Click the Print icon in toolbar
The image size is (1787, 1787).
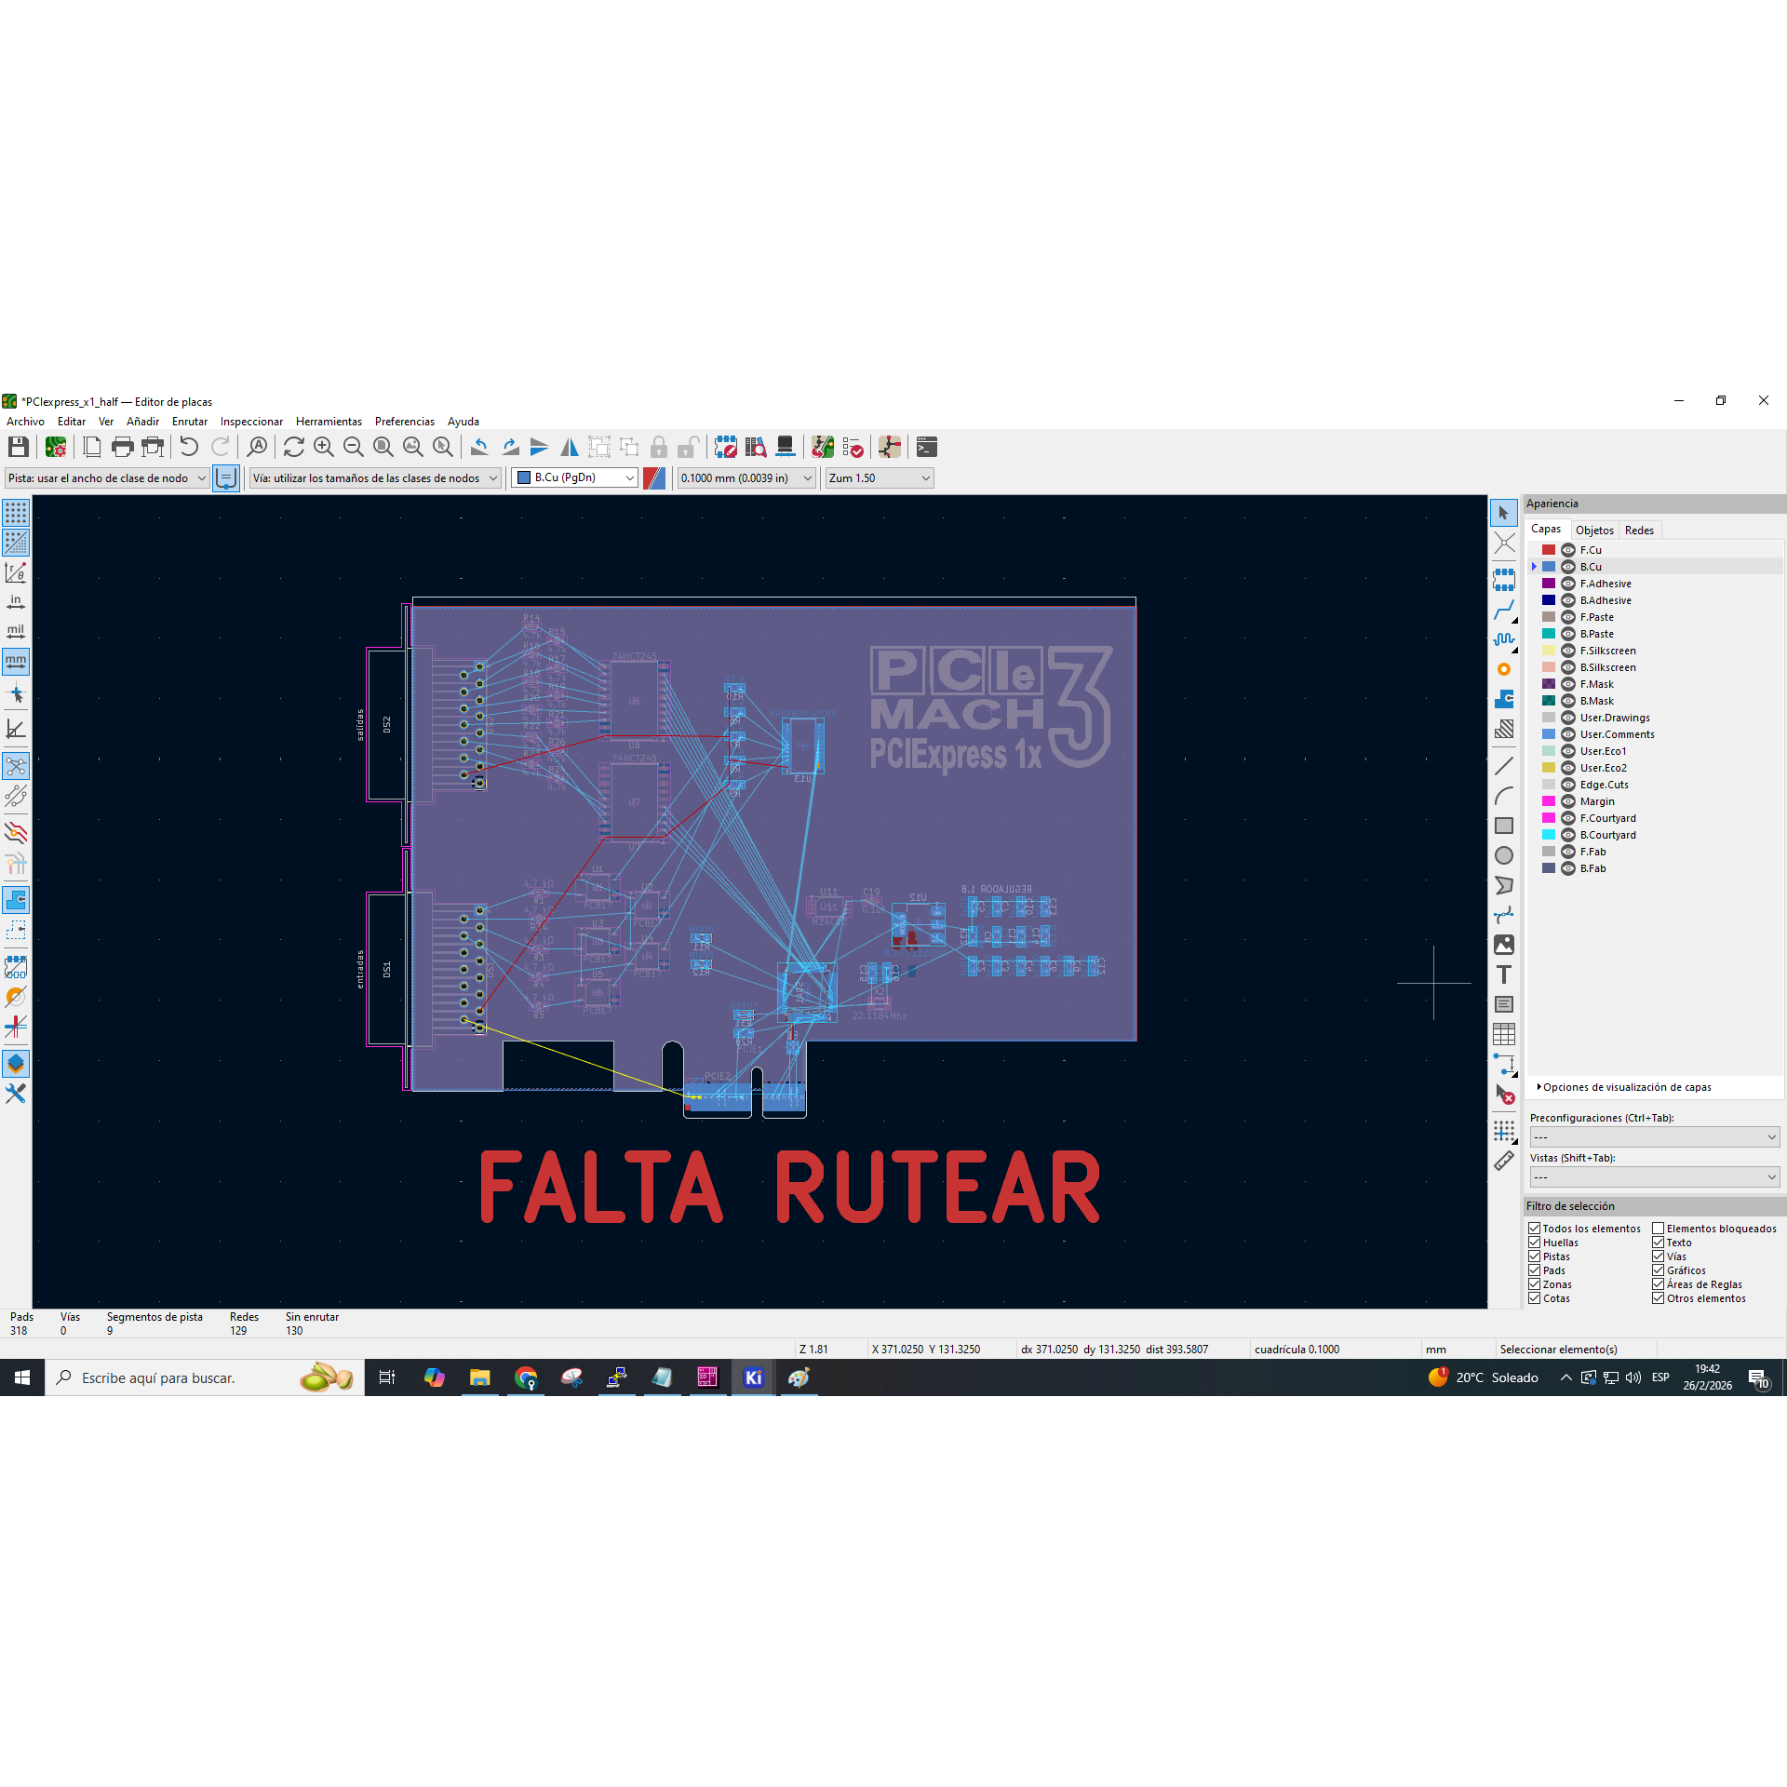pyautogui.click(x=122, y=448)
